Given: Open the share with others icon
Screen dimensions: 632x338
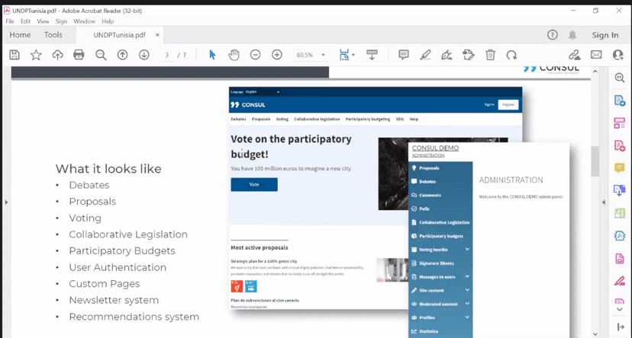Looking at the screenshot, I should [618, 55].
